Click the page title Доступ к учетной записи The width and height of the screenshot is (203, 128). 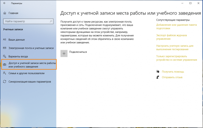pyautogui.click(x=131, y=13)
